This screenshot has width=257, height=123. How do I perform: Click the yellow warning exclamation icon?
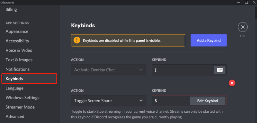click(x=77, y=40)
